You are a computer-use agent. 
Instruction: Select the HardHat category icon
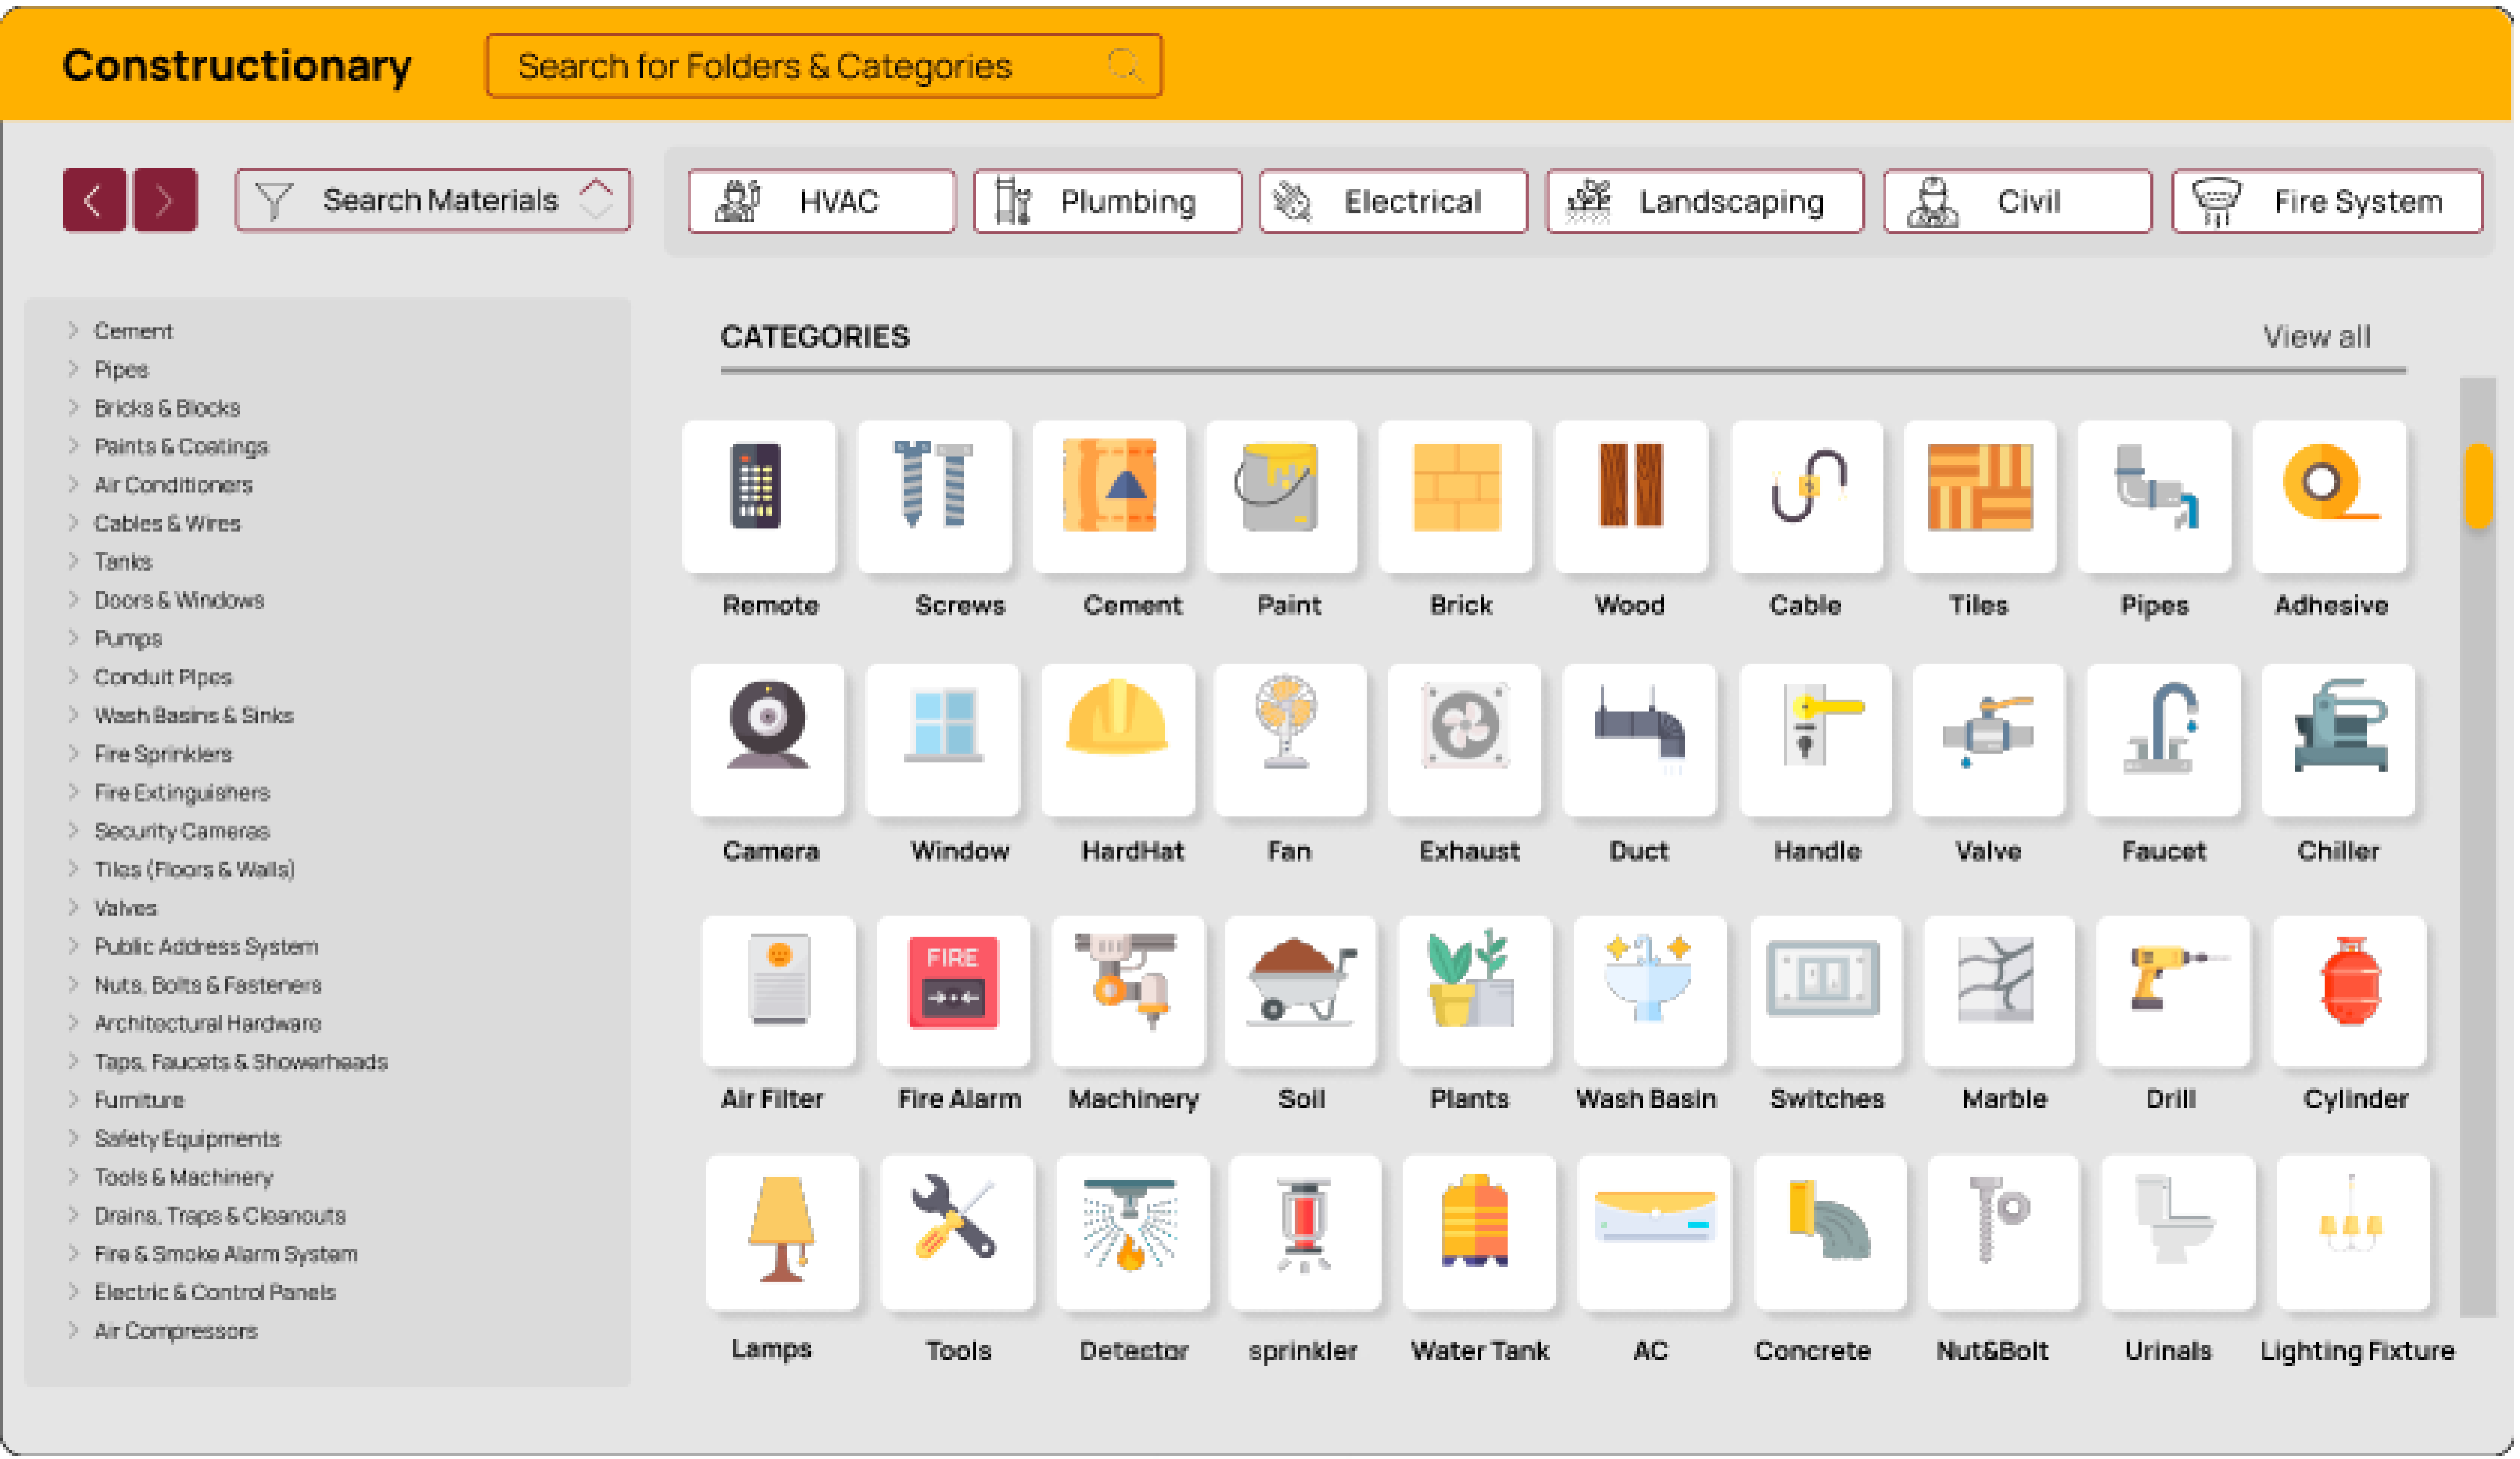(x=1119, y=741)
